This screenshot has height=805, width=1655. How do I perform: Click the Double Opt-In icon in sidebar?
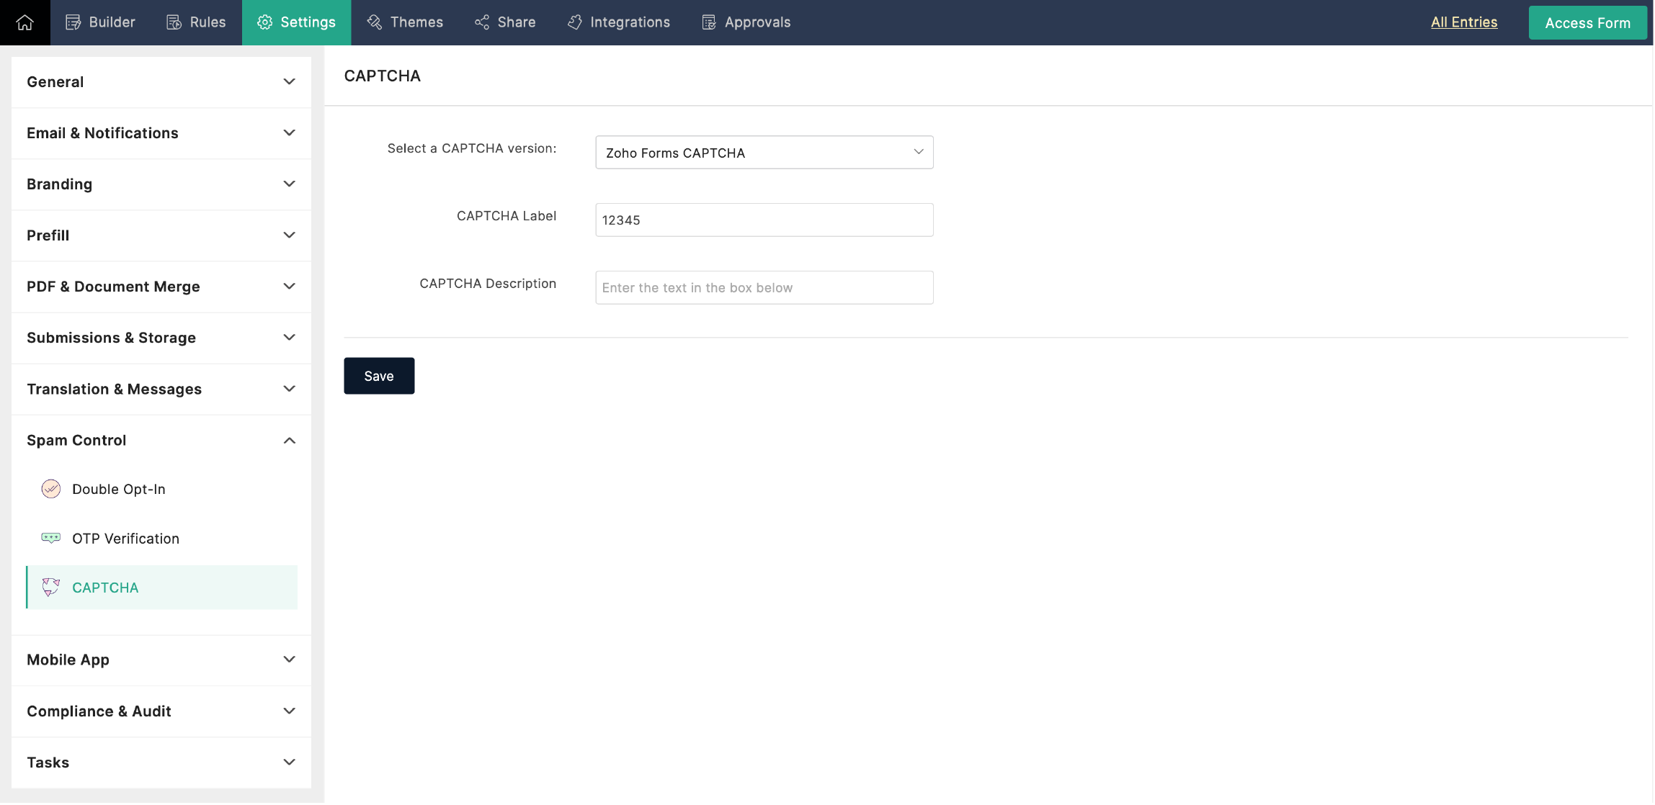(50, 489)
